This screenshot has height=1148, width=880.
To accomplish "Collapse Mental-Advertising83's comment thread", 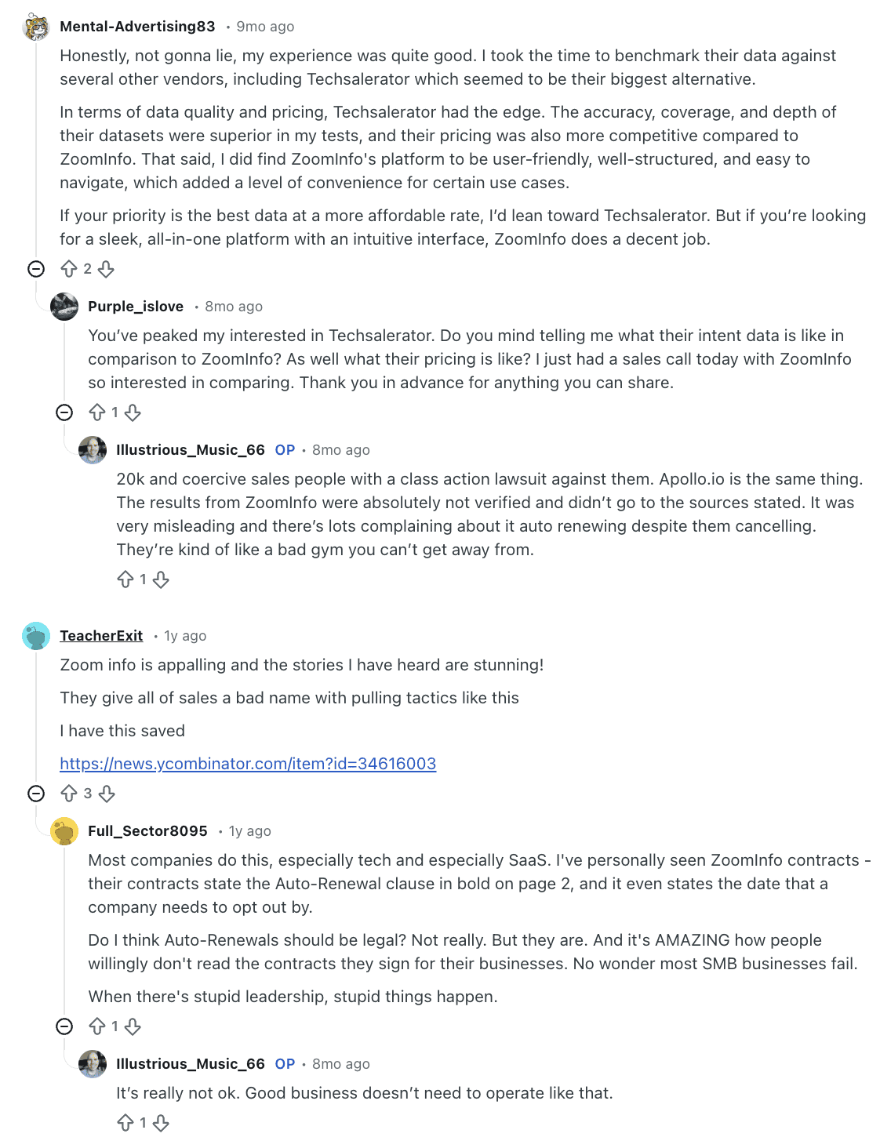I will 35,270.
